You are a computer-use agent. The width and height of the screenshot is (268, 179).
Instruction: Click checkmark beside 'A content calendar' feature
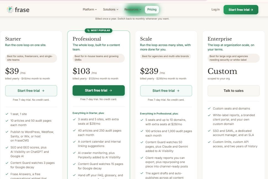pyautogui.click(x=74, y=142)
